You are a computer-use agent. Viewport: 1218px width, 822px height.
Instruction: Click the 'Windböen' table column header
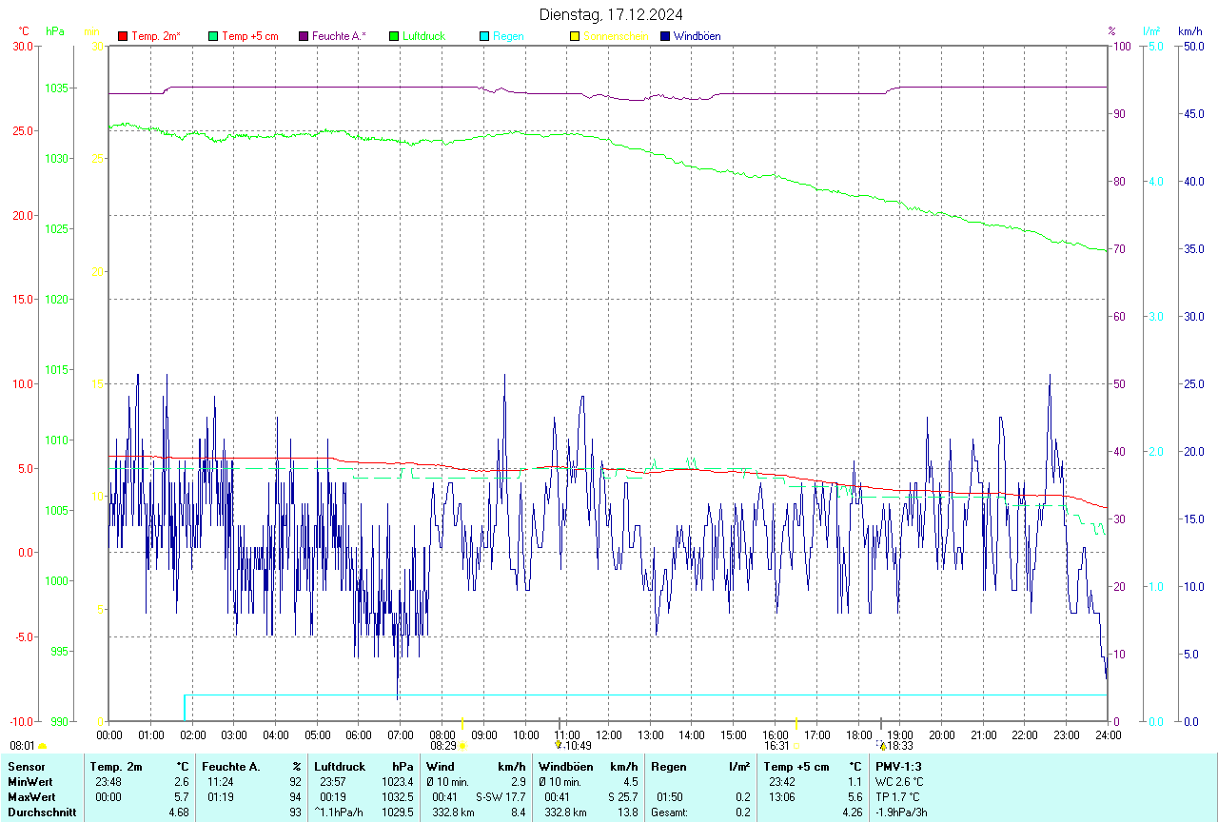click(x=566, y=767)
